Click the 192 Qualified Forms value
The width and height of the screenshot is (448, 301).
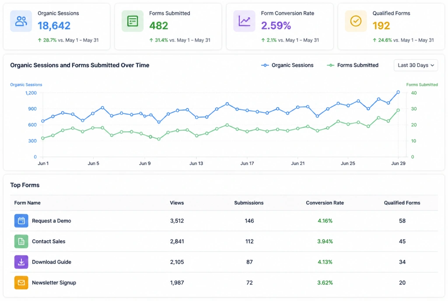pyautogui.click(x=381, y=26)
